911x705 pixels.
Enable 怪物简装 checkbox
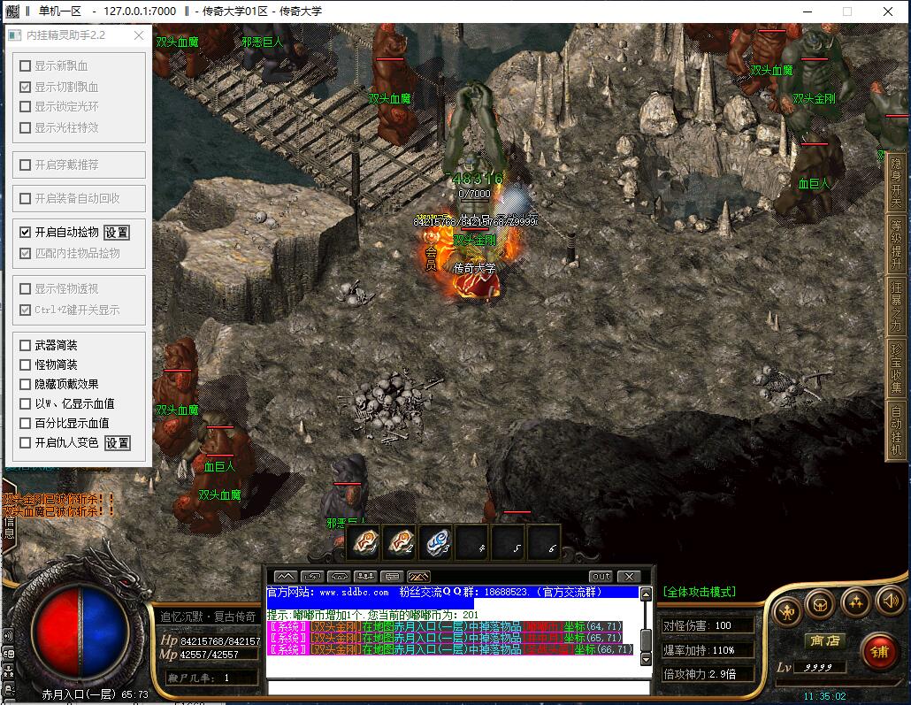pos(25,365)
